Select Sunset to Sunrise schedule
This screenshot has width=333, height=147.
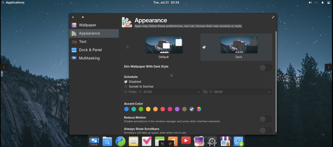pos(139,87)
